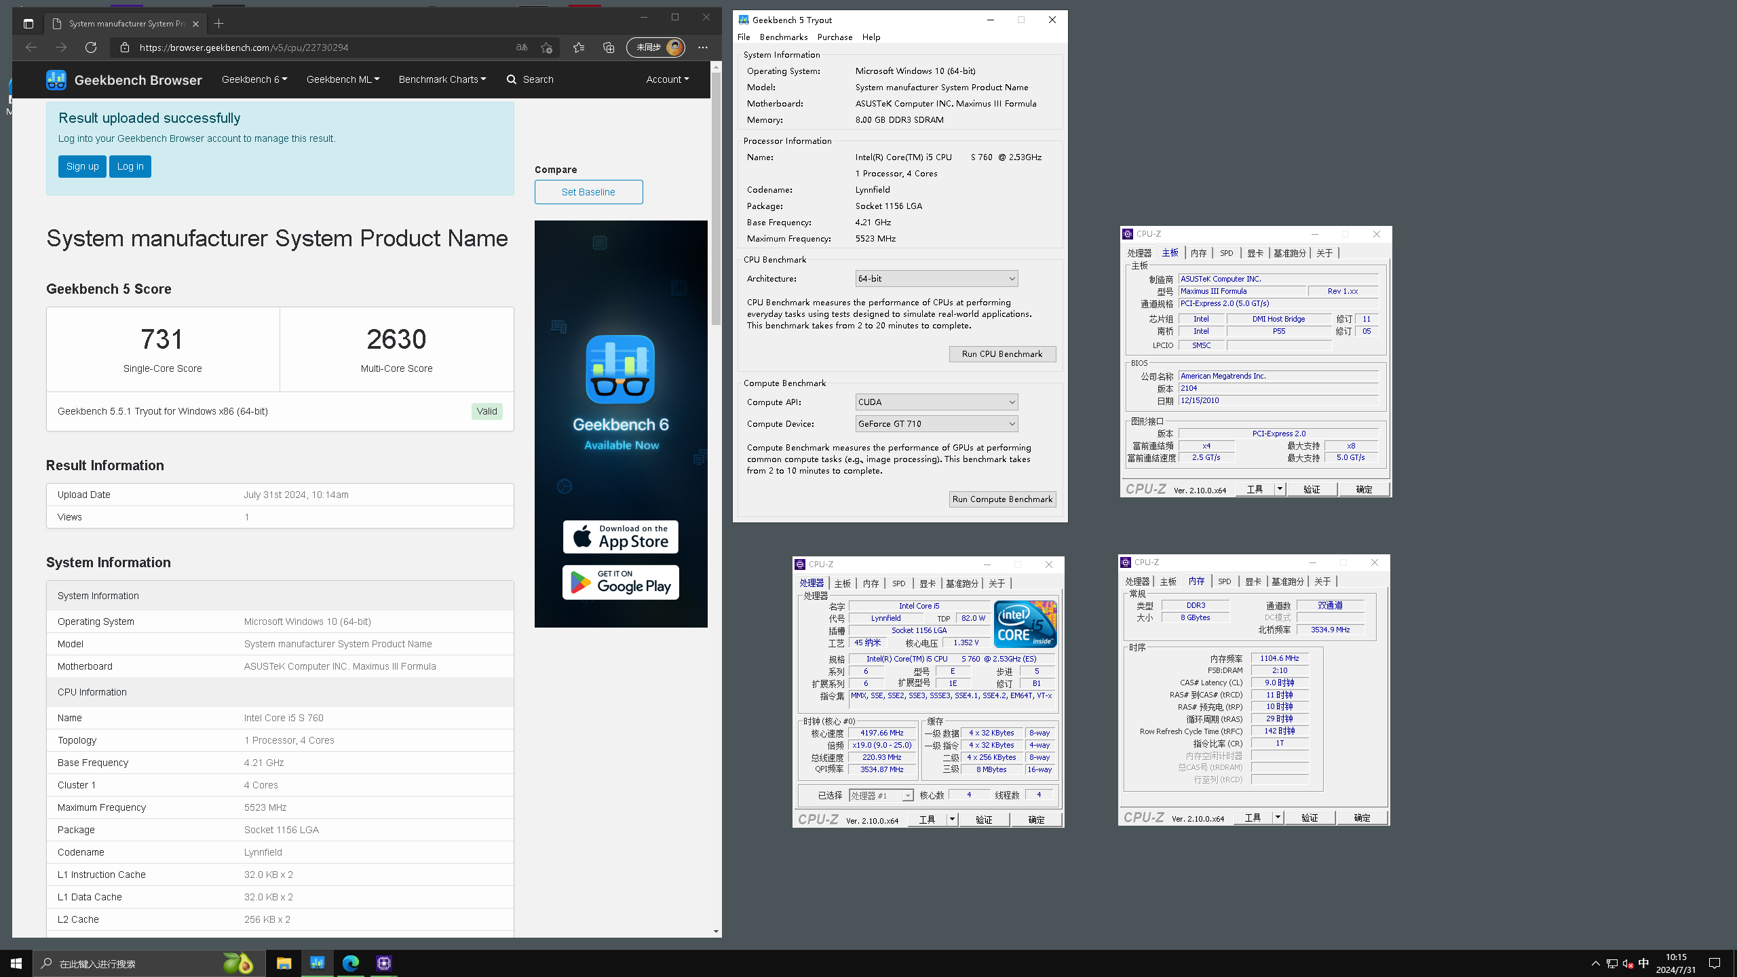Open the File menu in Geekbench 5
The width and height of the screenshot is (1737, 977).
(x=744, y=37)
